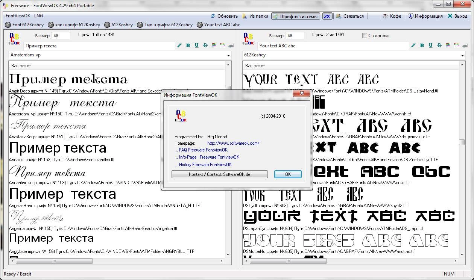Select Your text ABC abc preset
The height and width of the screenshot is (280, 474).
click(218, 25)
